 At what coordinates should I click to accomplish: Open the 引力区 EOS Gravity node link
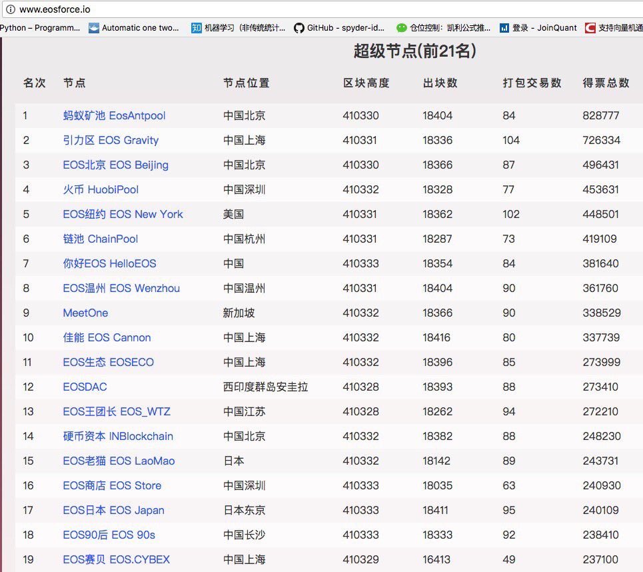point(111,140)
